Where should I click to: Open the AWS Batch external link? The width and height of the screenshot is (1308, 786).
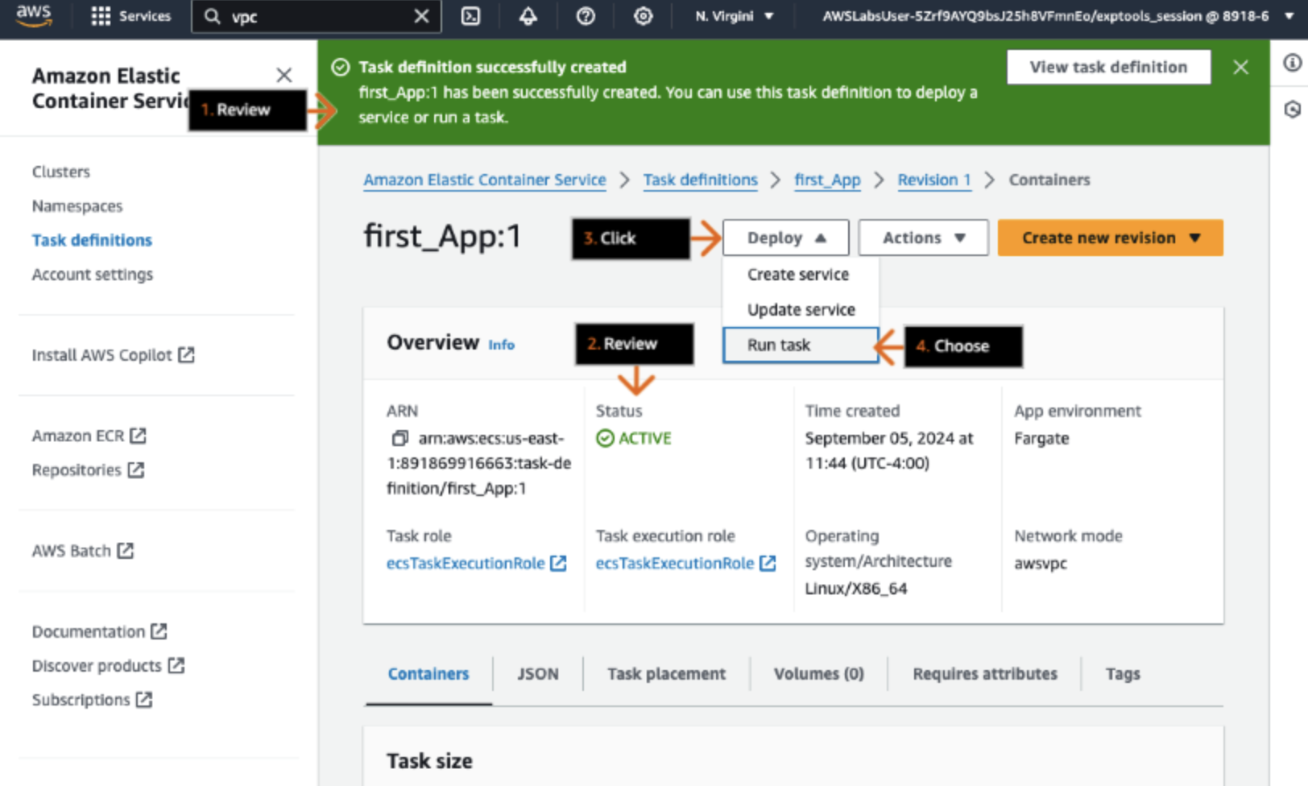[x=83, y=551]
